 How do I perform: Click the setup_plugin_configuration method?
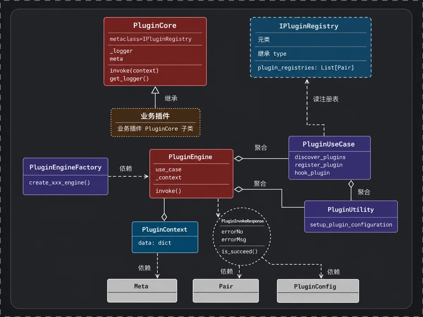click(351, 224)
